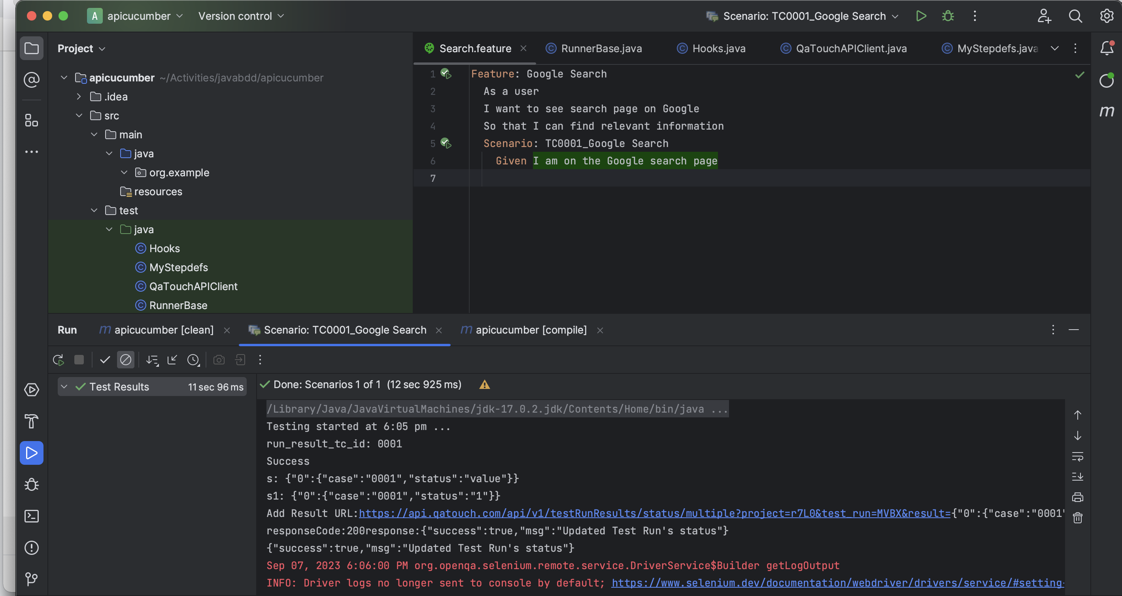Run scenario from line 5 gutter icon
The image size is (1122, 596).
point(446,143)
